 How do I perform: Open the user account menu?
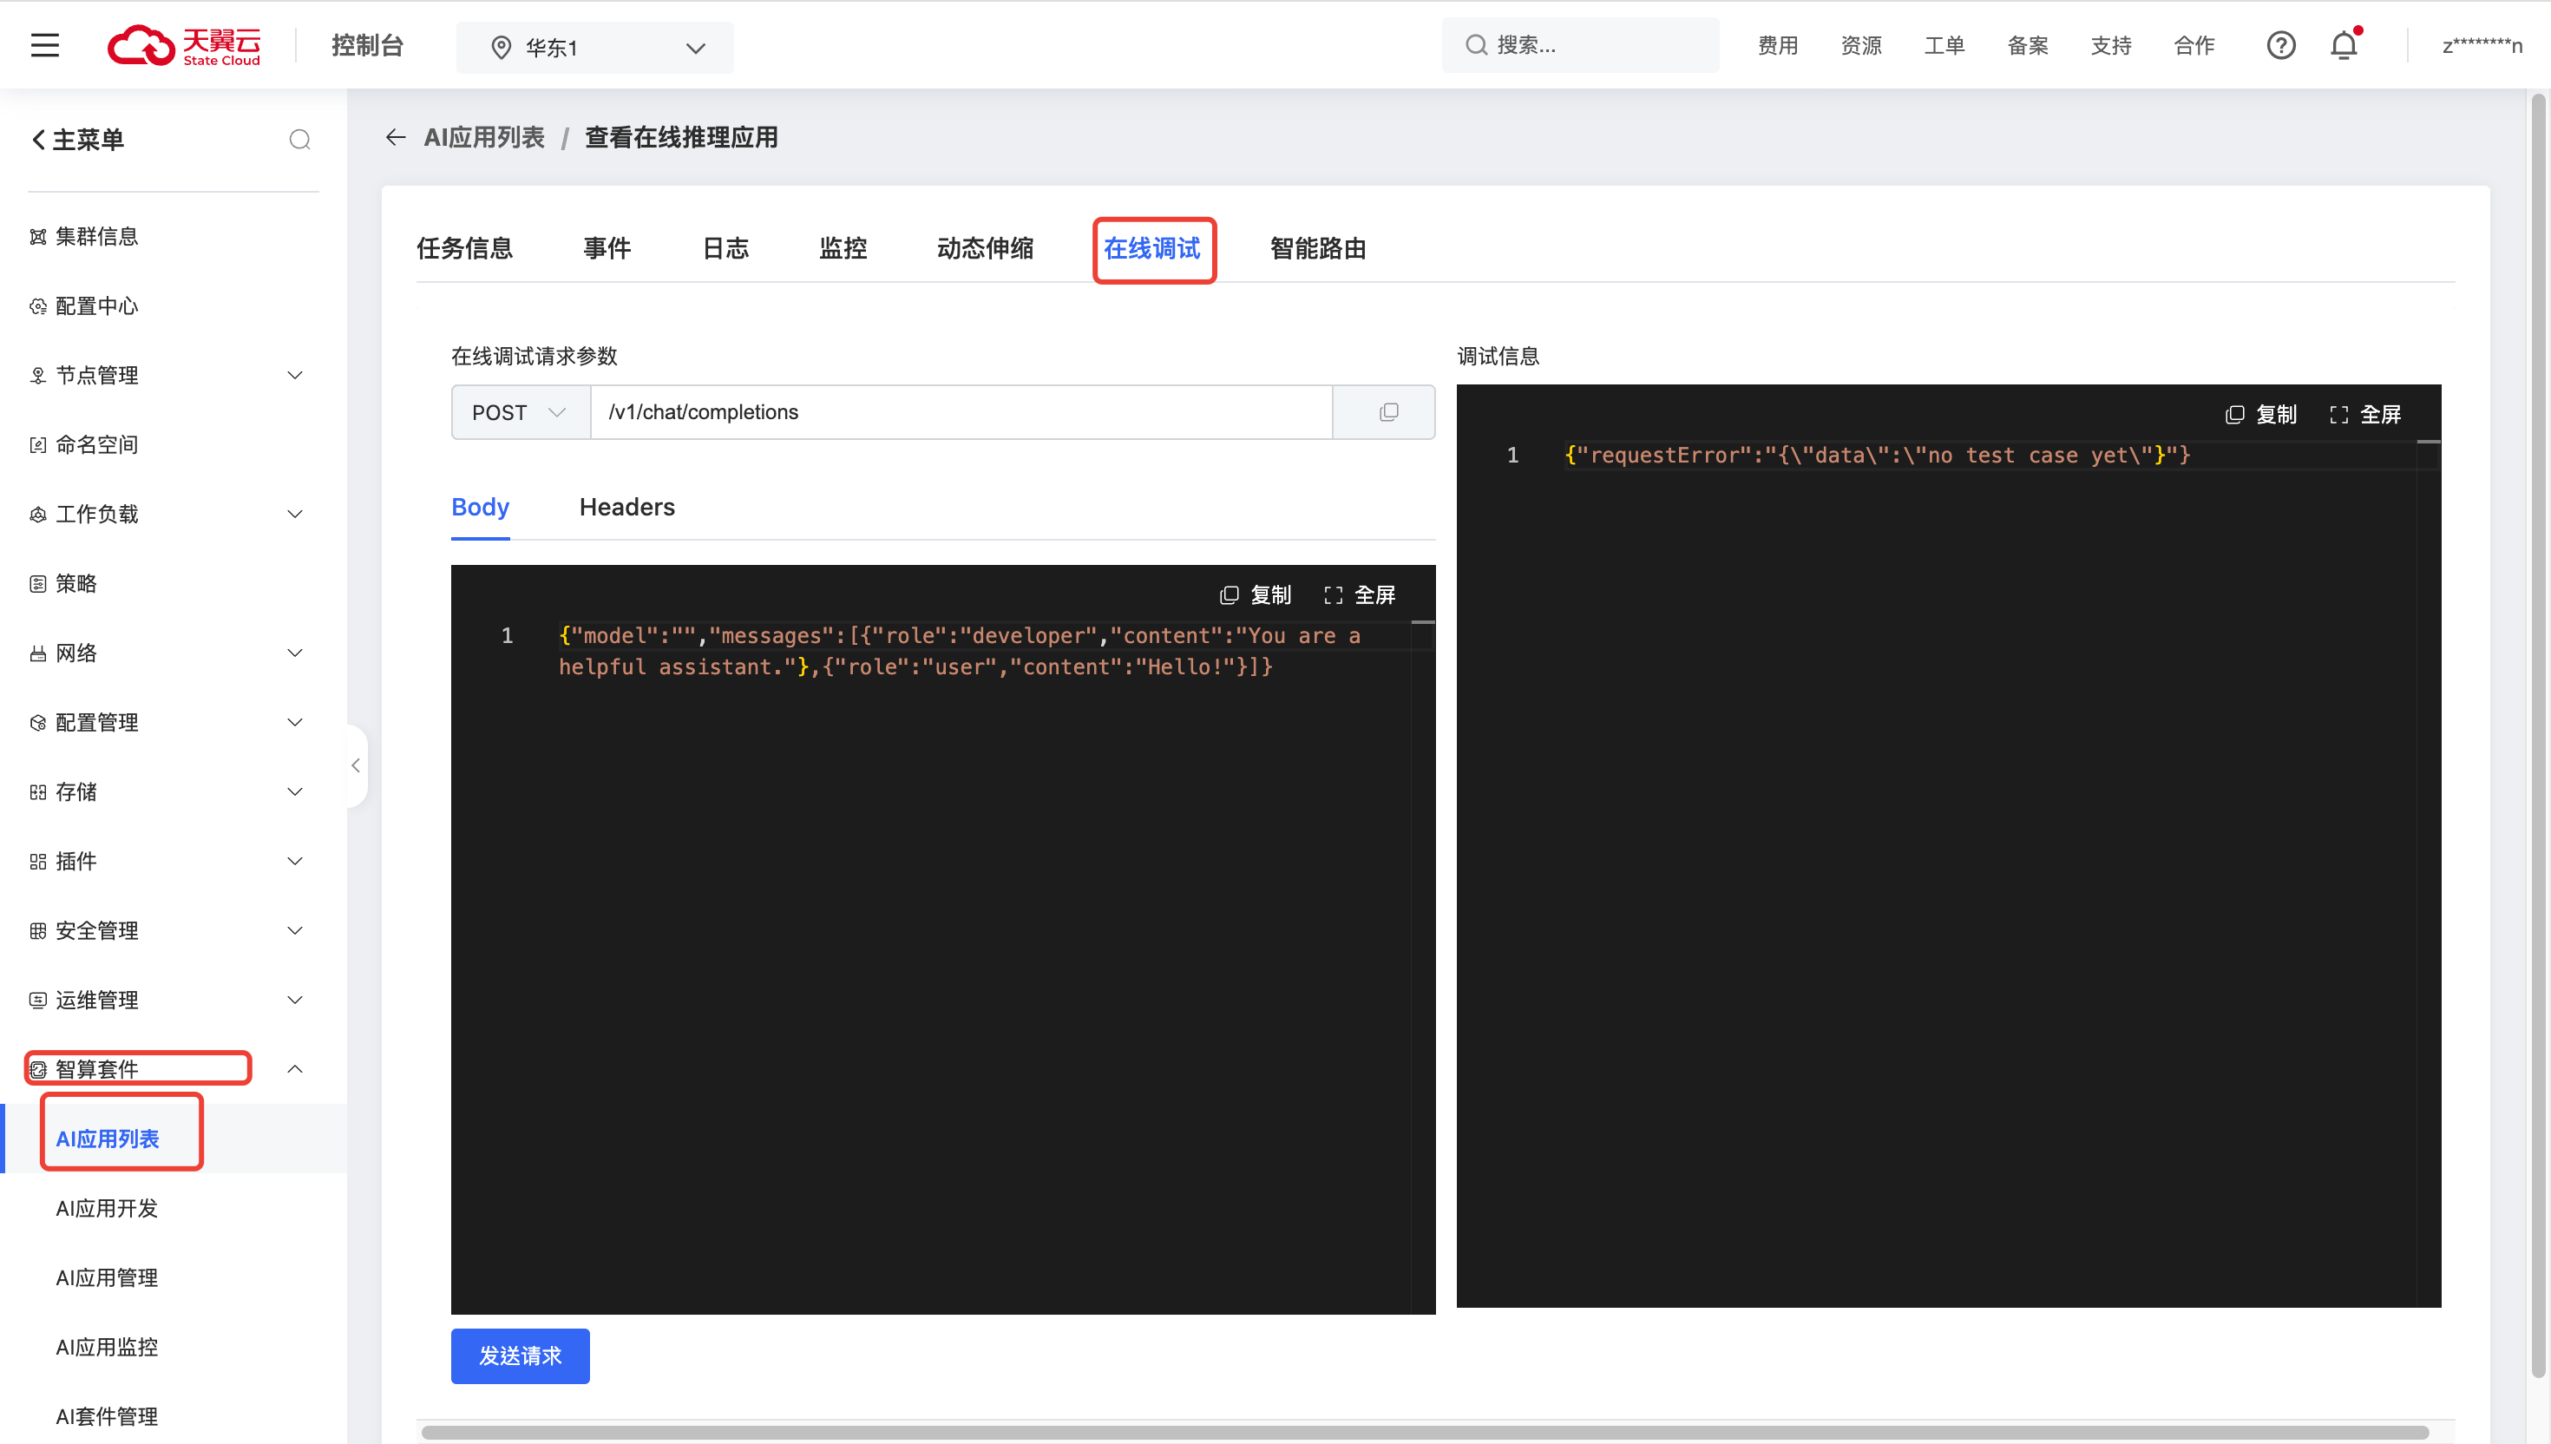pyautogui.click(x=2482, y=46)
